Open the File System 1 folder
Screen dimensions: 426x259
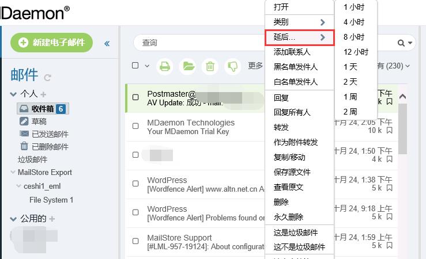tap(51, 200)
